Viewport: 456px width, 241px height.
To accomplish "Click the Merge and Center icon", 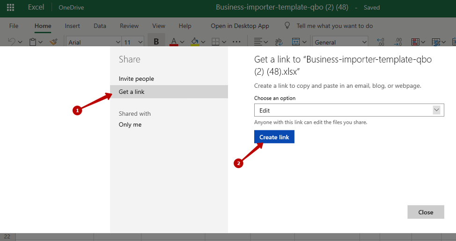I will pyautogui.click(x=296, y=42).
